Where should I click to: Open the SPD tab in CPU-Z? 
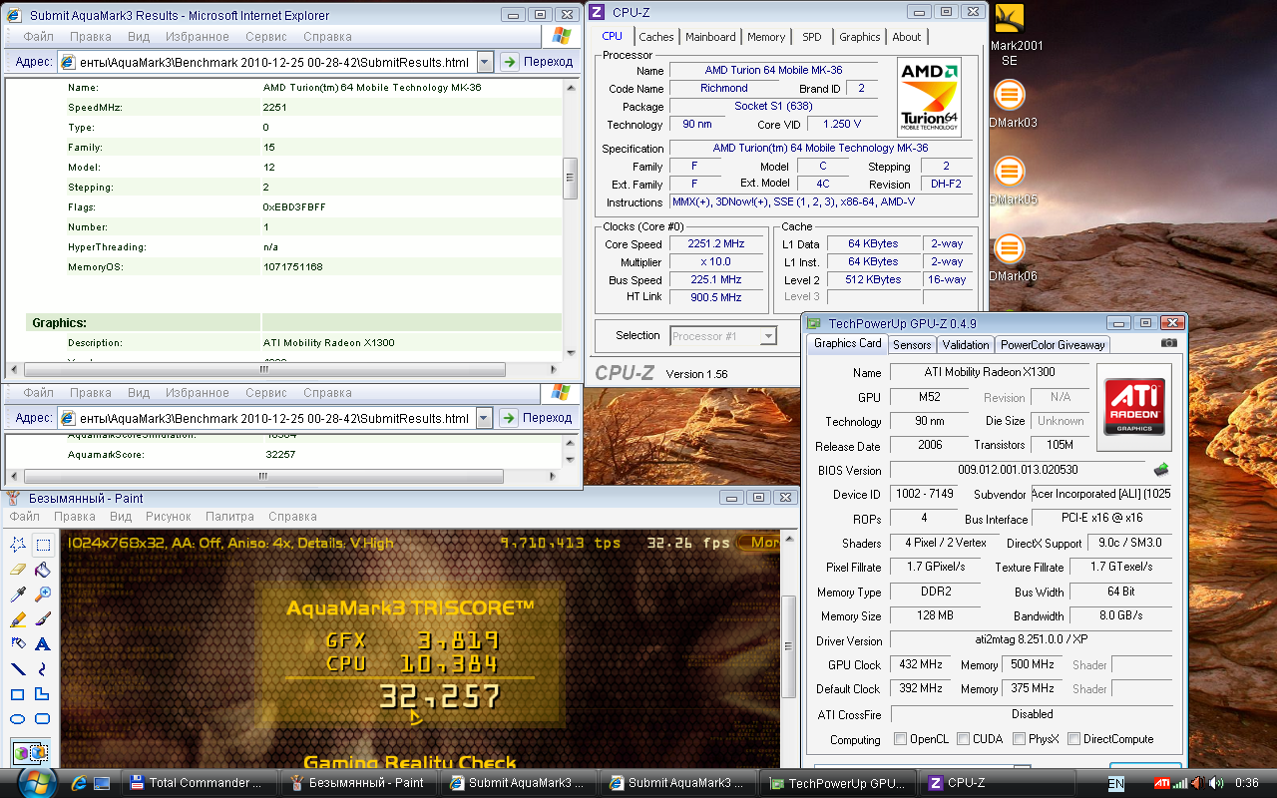(812, 37)
